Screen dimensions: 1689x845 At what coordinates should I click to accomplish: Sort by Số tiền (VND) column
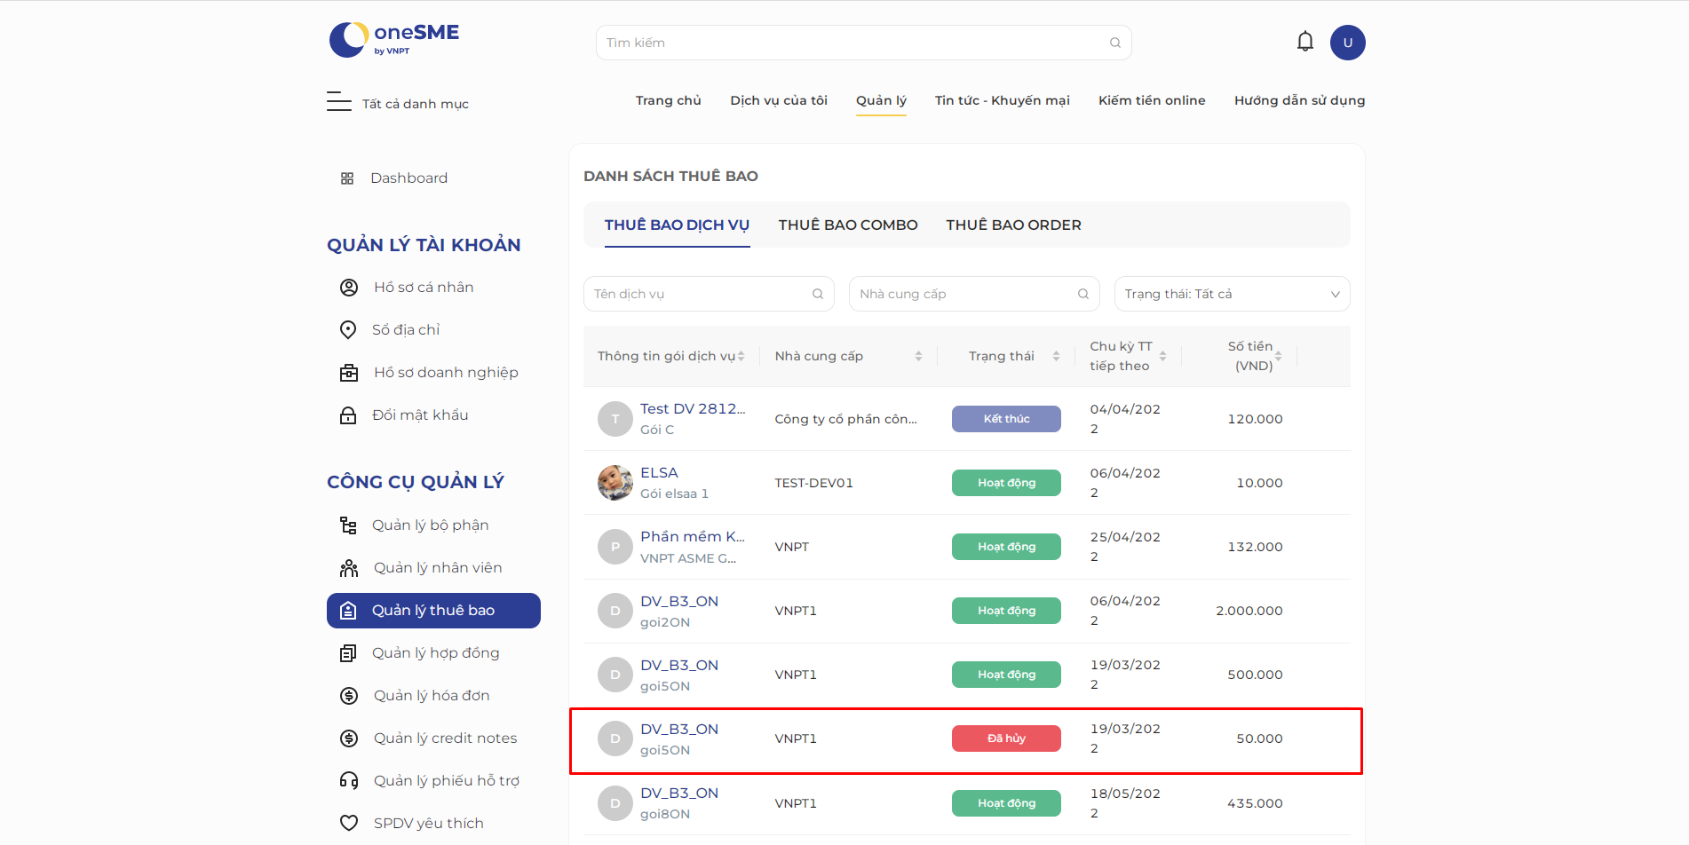coord(1278,356)
